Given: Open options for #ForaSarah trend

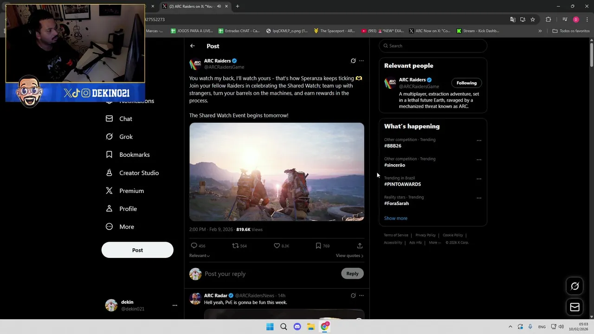Looking at the screenshot, I should click(479, 198).
